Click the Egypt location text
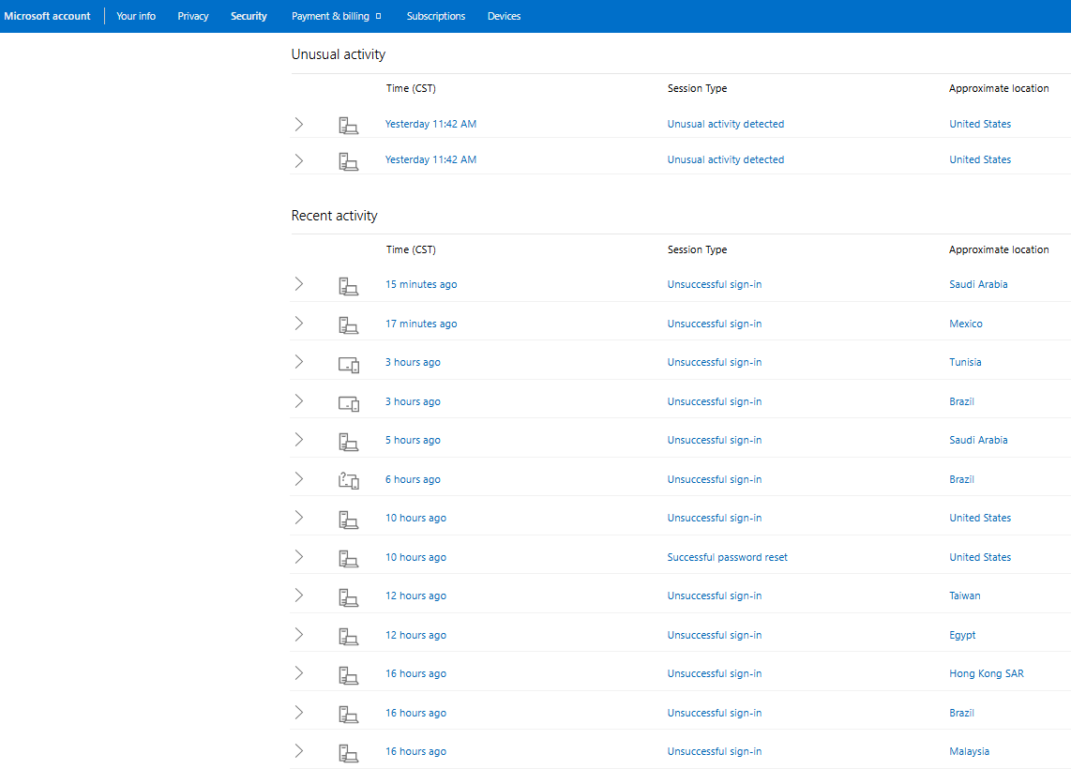Image resolution: width=1071 pixels, height=769 pixels. tap(962, 635)
